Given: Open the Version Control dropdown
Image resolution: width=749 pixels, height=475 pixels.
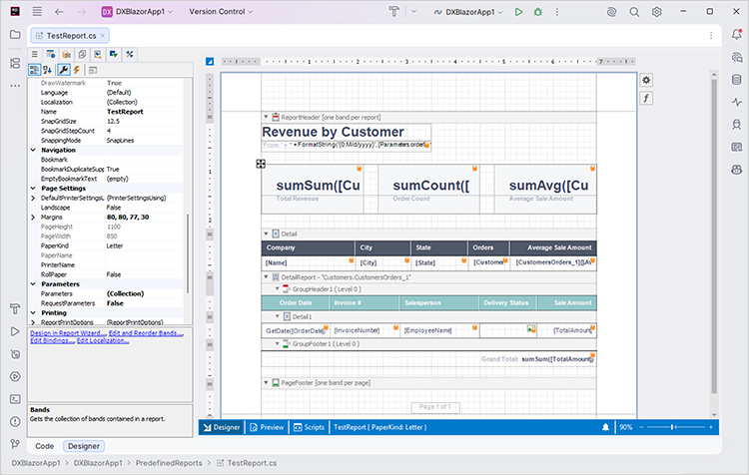Looking at the screenshot, I should click(221, 12).
